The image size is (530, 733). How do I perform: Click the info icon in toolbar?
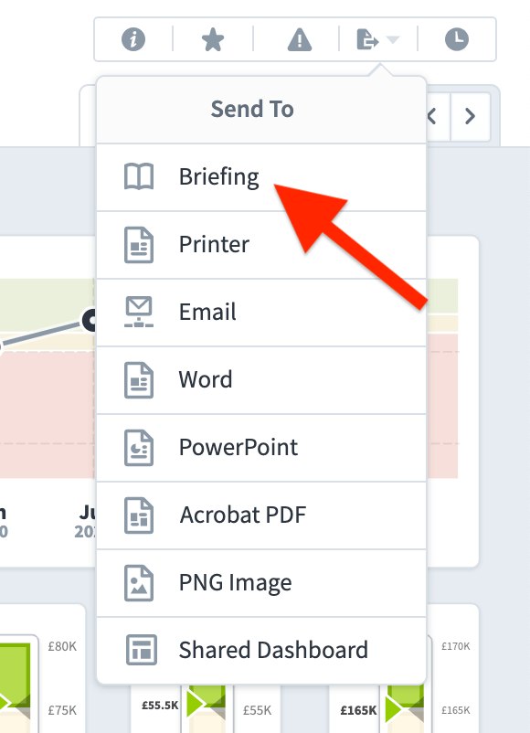pyautogui.click(x=133, y=39)
